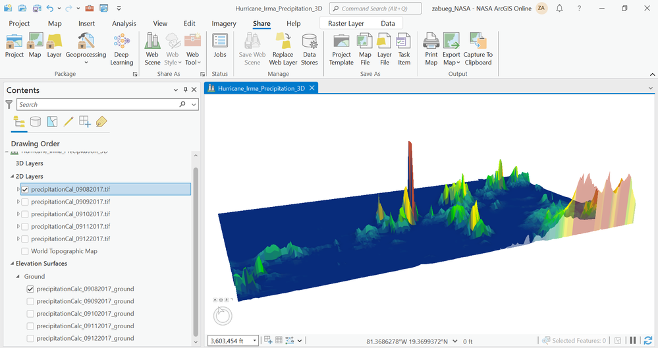
Task: Uncheck precipitationCal_09082017.tif layer visibility
Action: pos(25,189)
